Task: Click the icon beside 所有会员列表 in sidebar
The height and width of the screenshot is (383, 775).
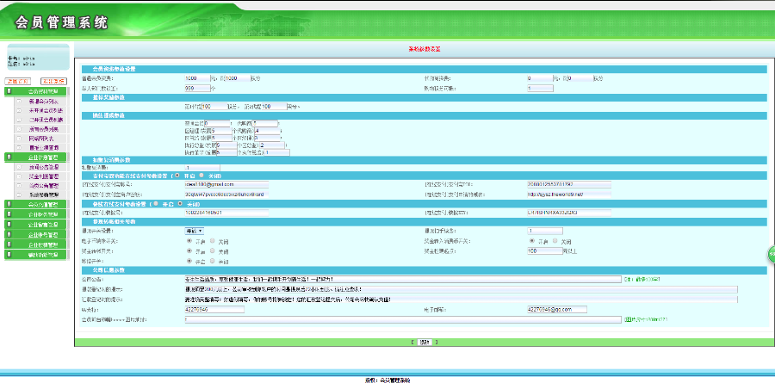Action: [x=19, y=129]
